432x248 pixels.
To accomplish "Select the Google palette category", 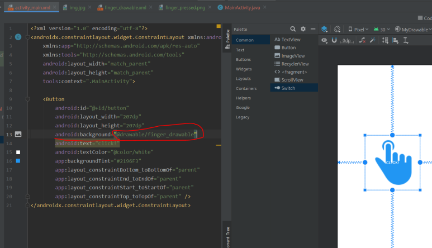I will [243, 108].
